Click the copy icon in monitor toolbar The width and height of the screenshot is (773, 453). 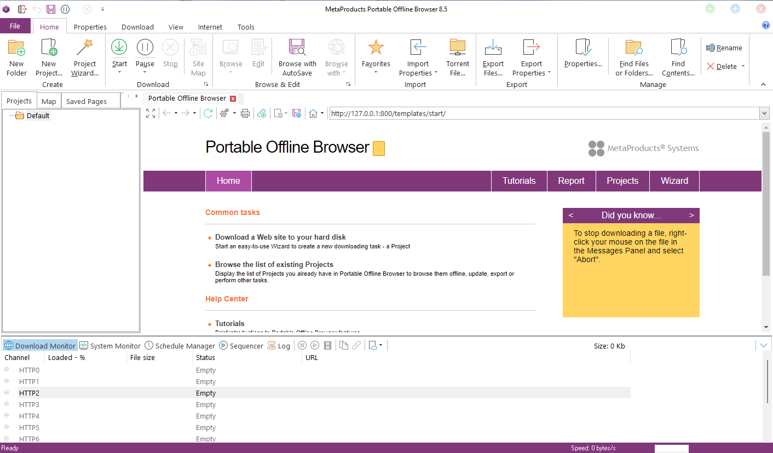344,345
